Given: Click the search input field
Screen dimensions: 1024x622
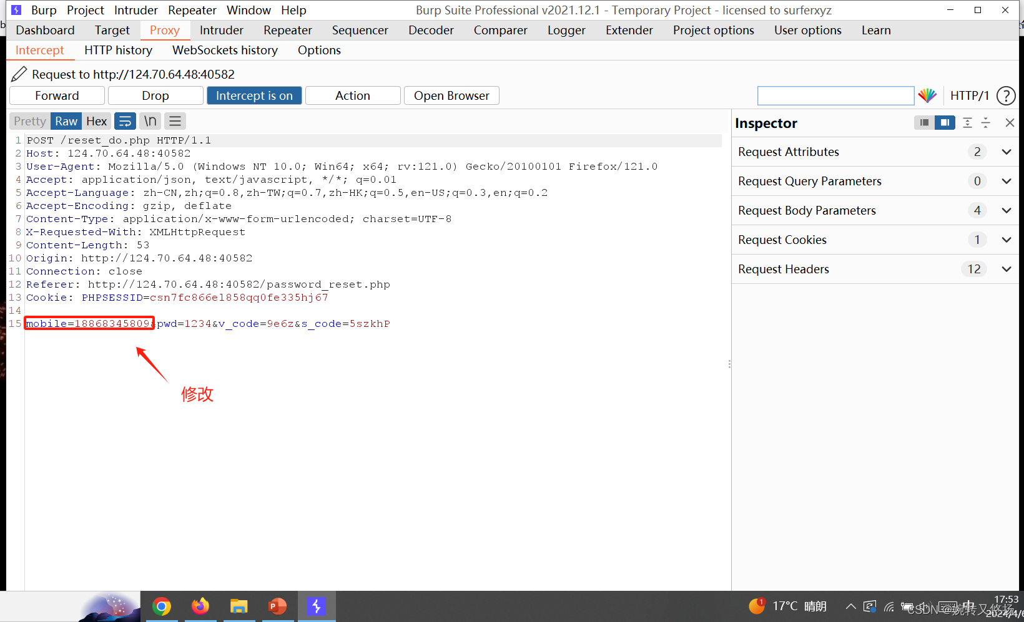Looking at the screenshot, I should [x=835, y=95].
